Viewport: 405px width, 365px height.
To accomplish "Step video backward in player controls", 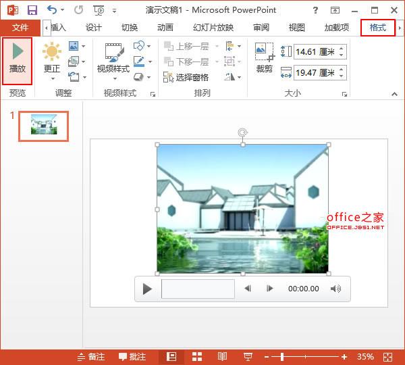I will (x=248, y=289).
